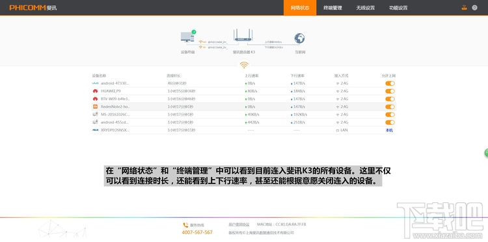
Task: Click the Huawei icon beside HUAWEI_P9
Action: (x=95, y=91)
